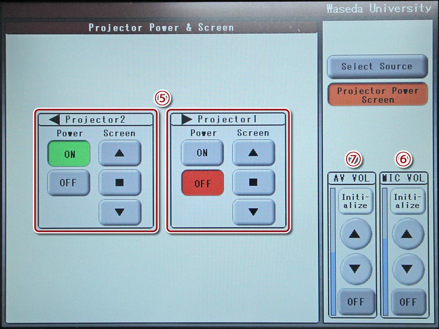439x329 pixels.
Task: Turn Projector2 power ON
Action: click(69, 154)
